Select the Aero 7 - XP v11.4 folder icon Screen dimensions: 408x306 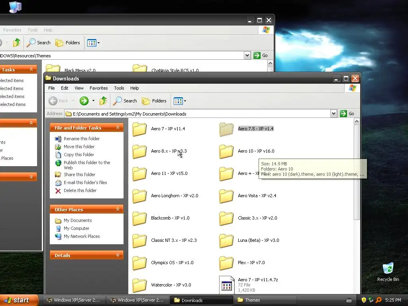(x=139, y=129)
